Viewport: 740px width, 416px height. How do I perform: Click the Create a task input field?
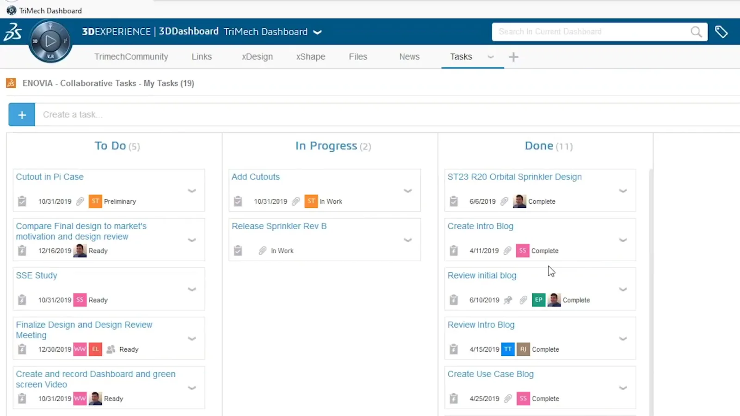[388, 115]
